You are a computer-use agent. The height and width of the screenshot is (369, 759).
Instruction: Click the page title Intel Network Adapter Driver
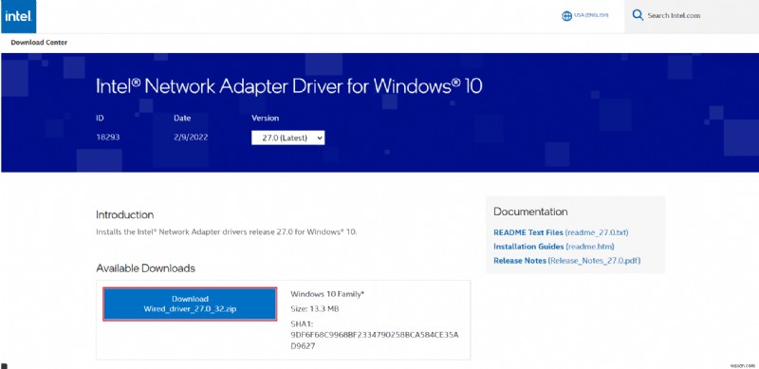(289, 86)
